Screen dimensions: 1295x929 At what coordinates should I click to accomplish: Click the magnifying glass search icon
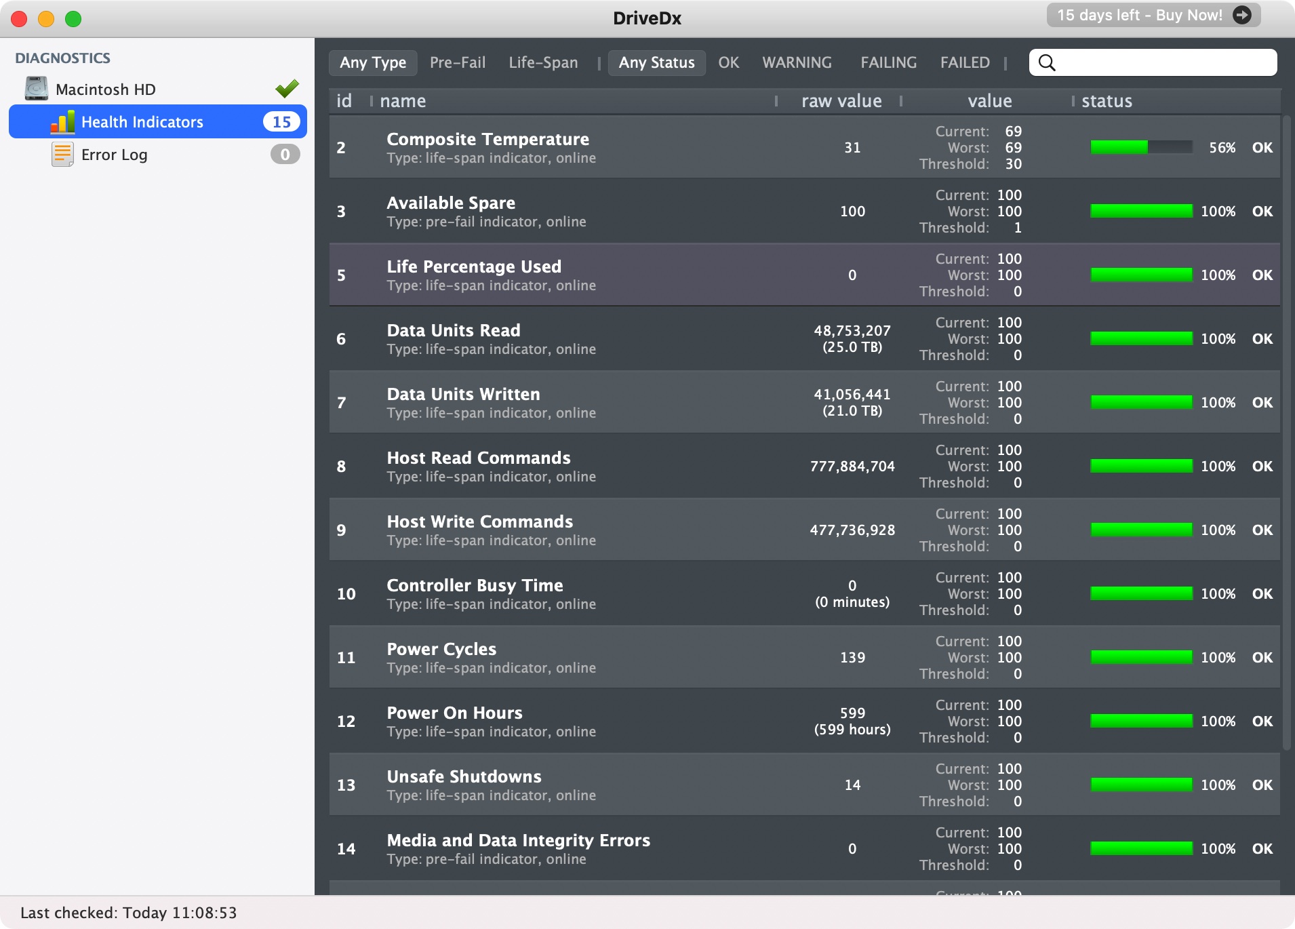pos(1047,62)
